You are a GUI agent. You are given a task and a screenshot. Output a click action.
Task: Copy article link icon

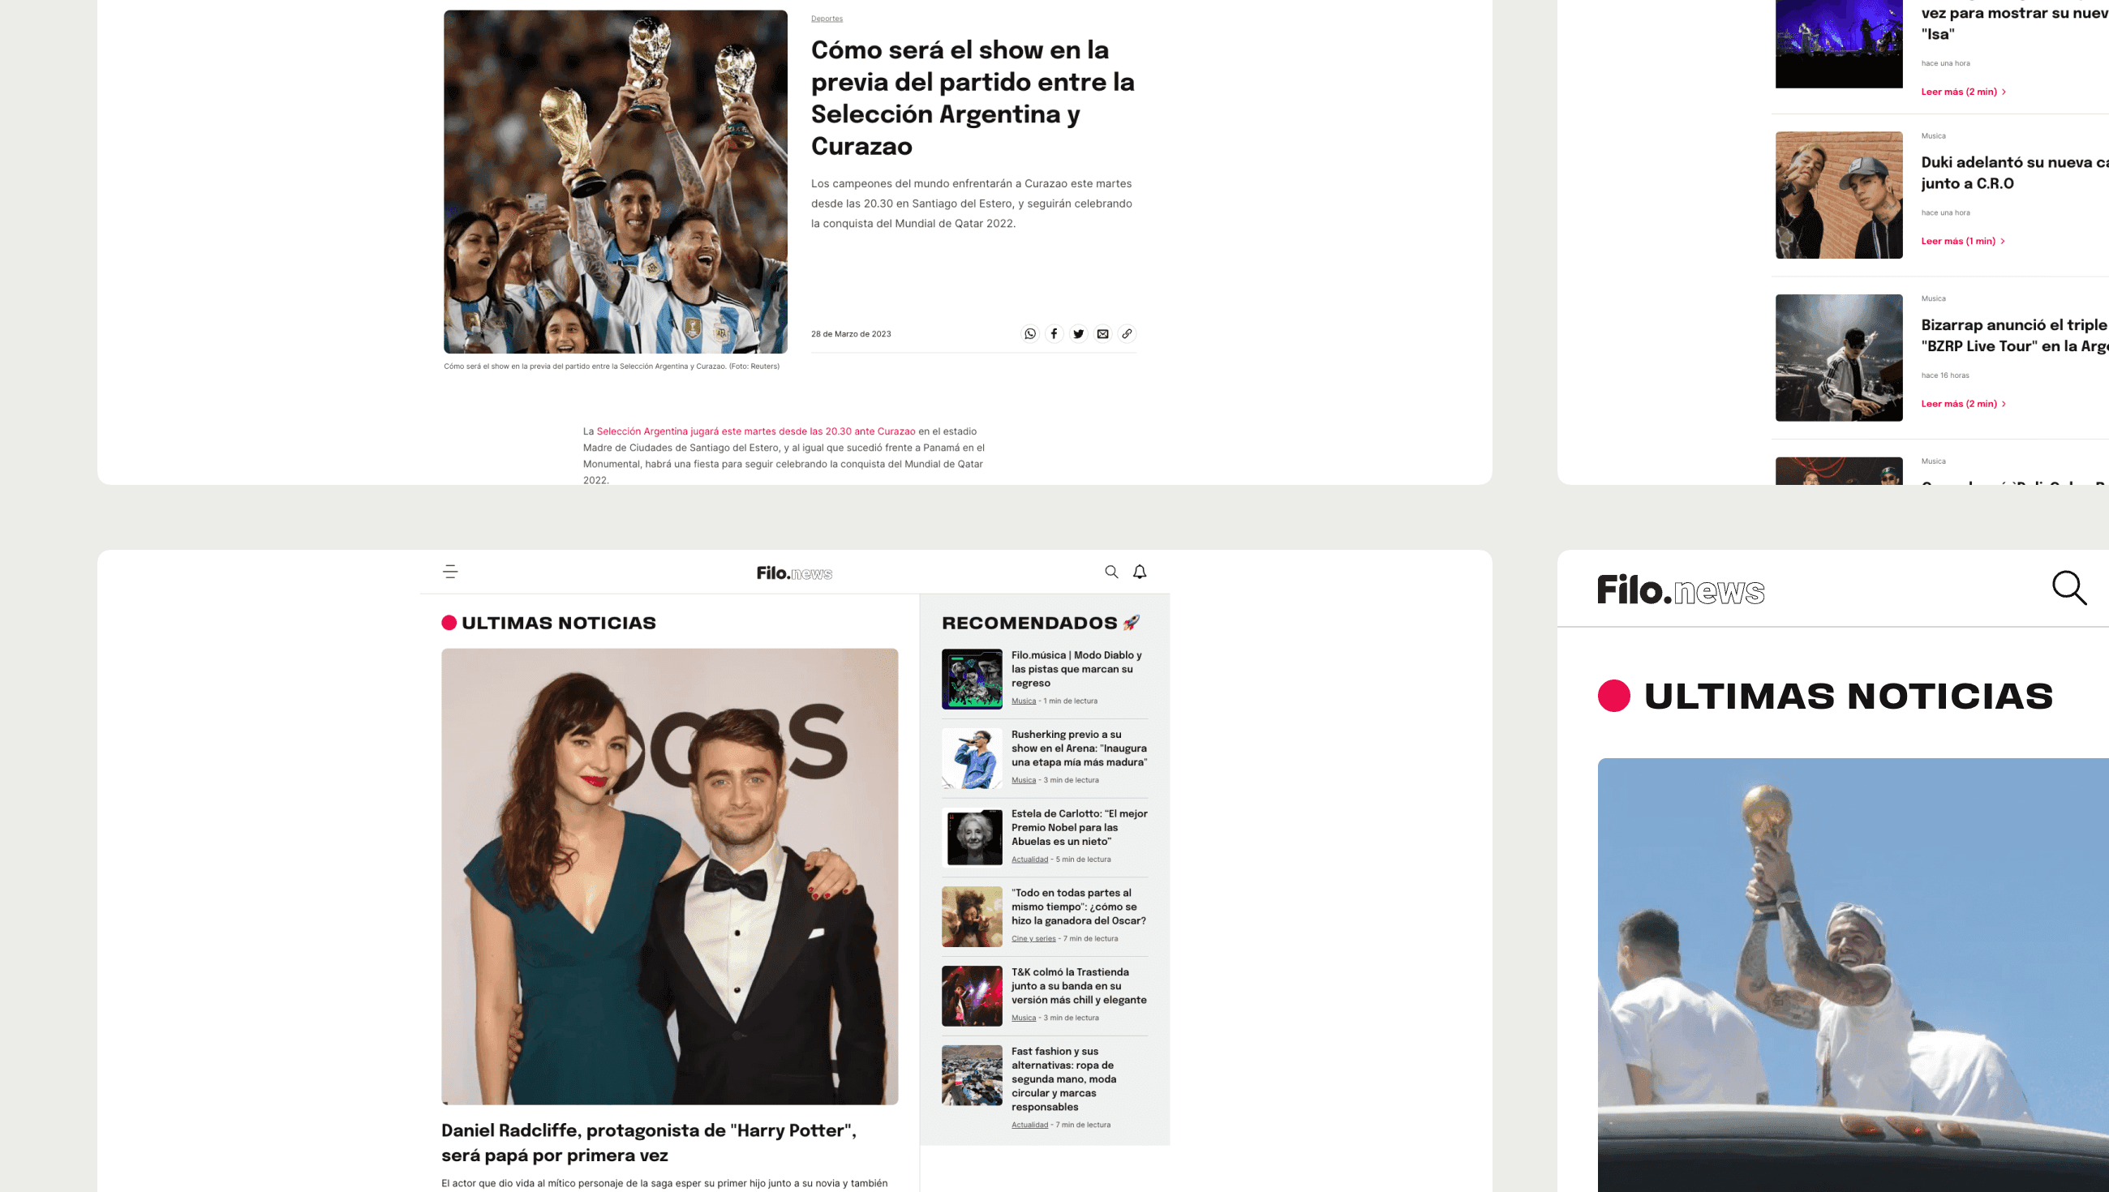1127,333
